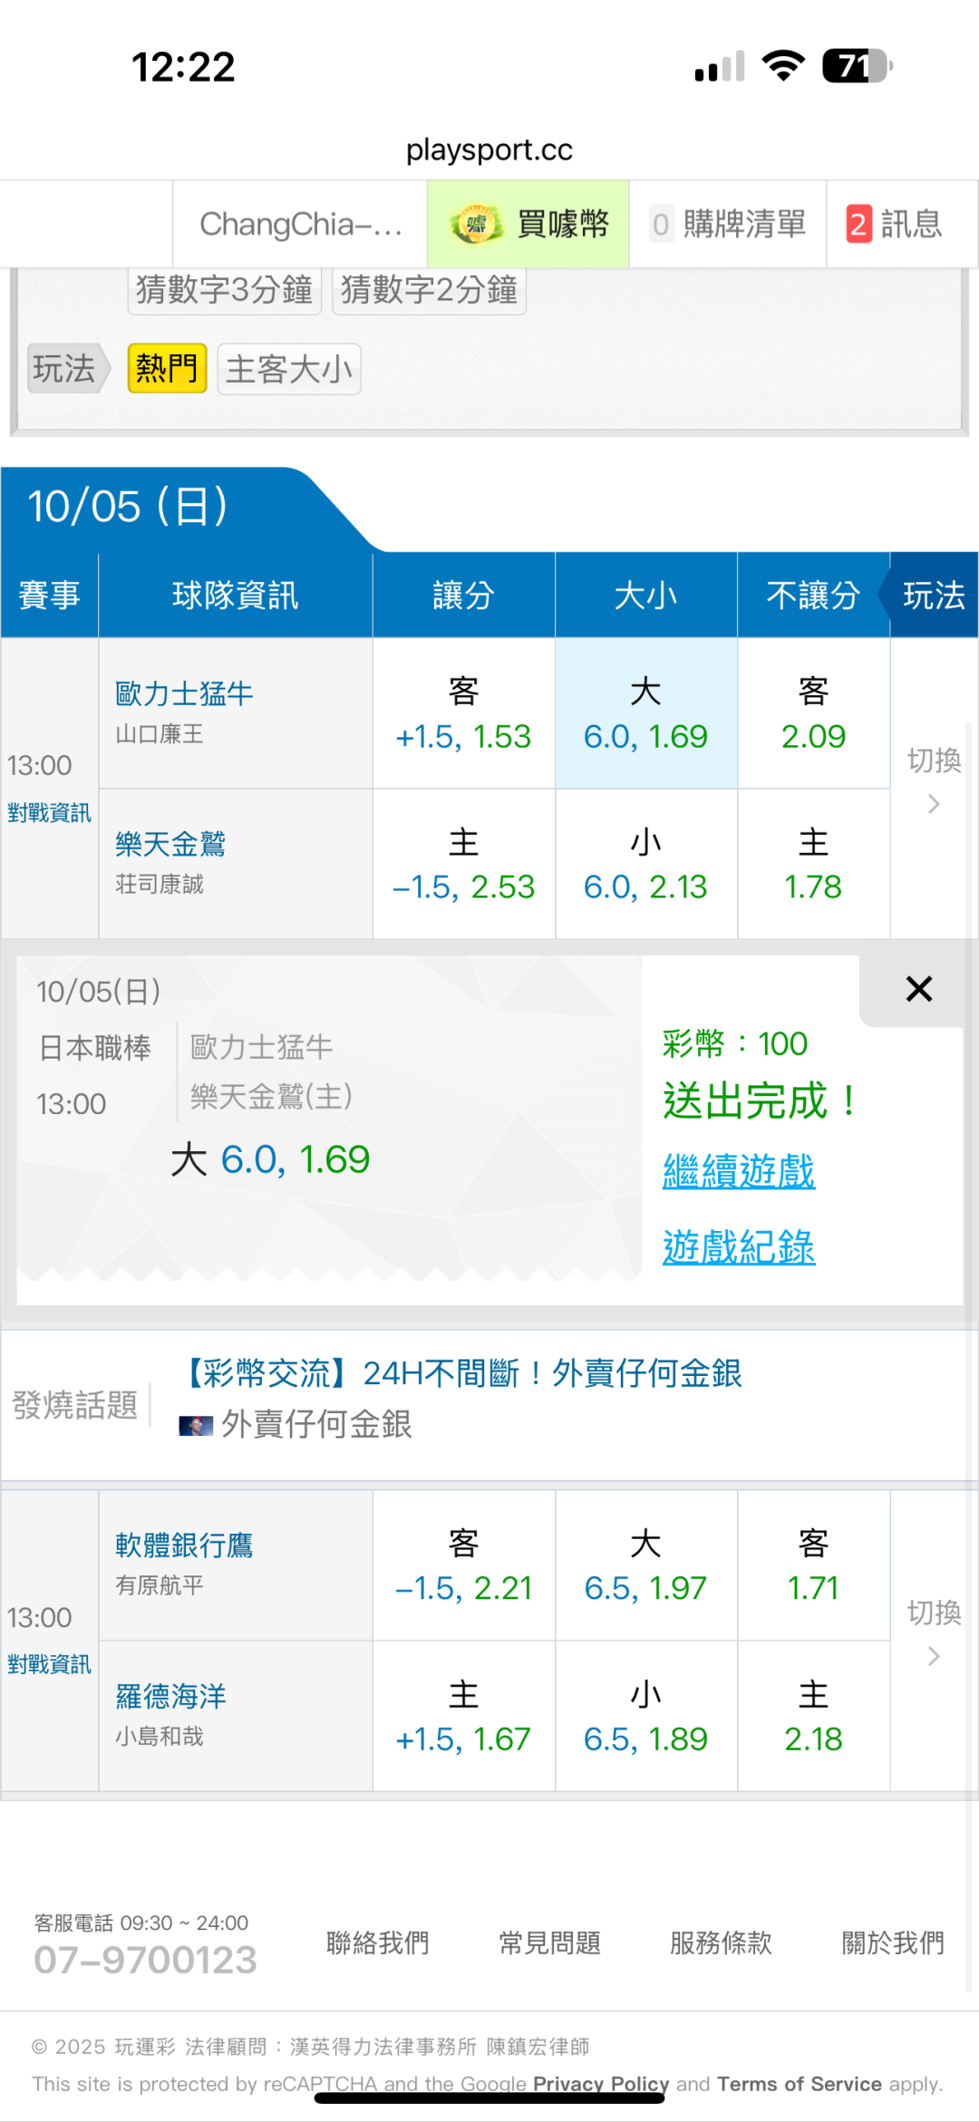Open 樂天金鷲 team info link
The image size is (979, 2122).
tap(170, 844)
